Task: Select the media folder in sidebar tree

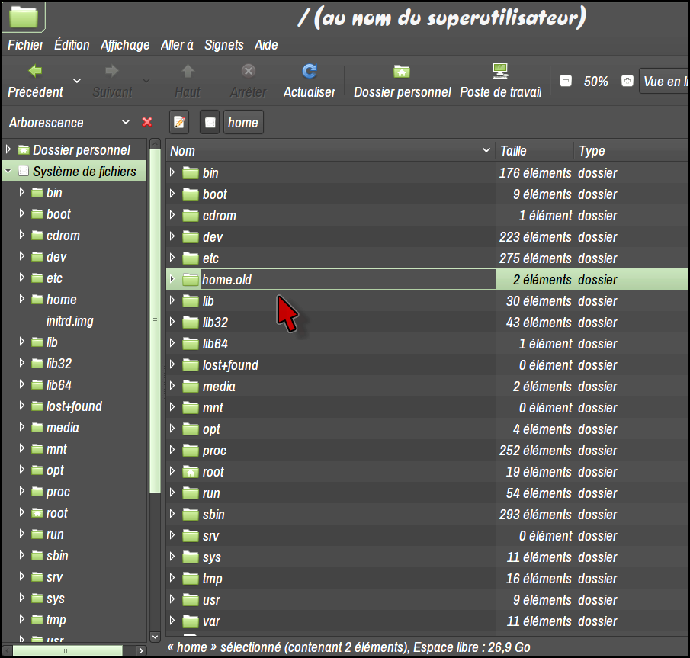Action: [63, 428]
